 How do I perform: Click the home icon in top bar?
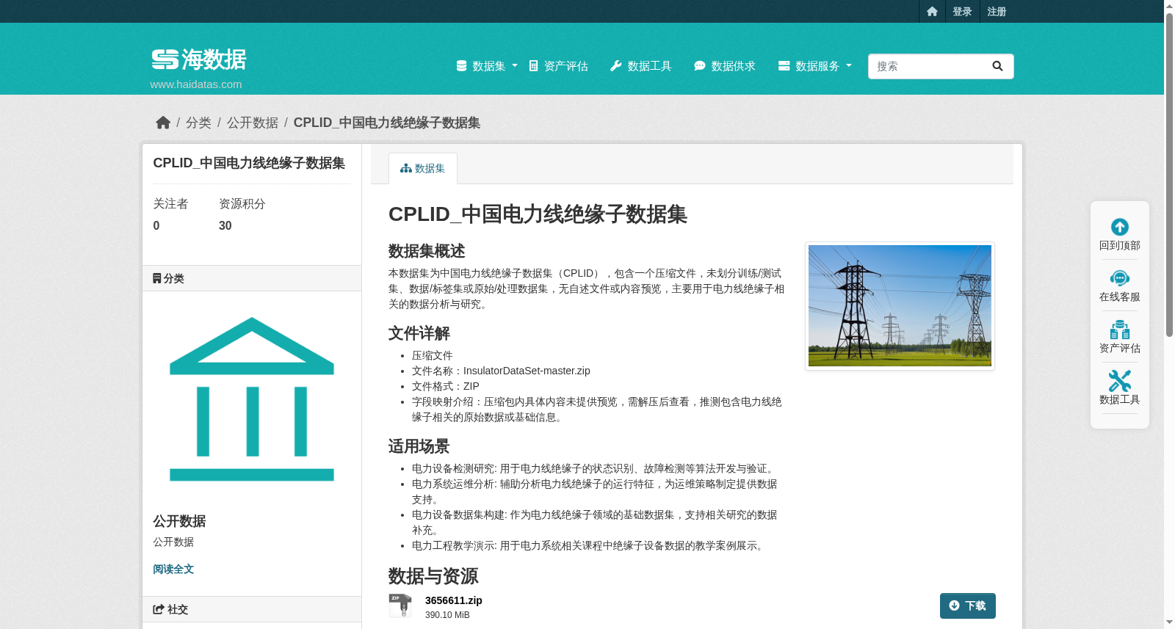(x=932, y=12)
